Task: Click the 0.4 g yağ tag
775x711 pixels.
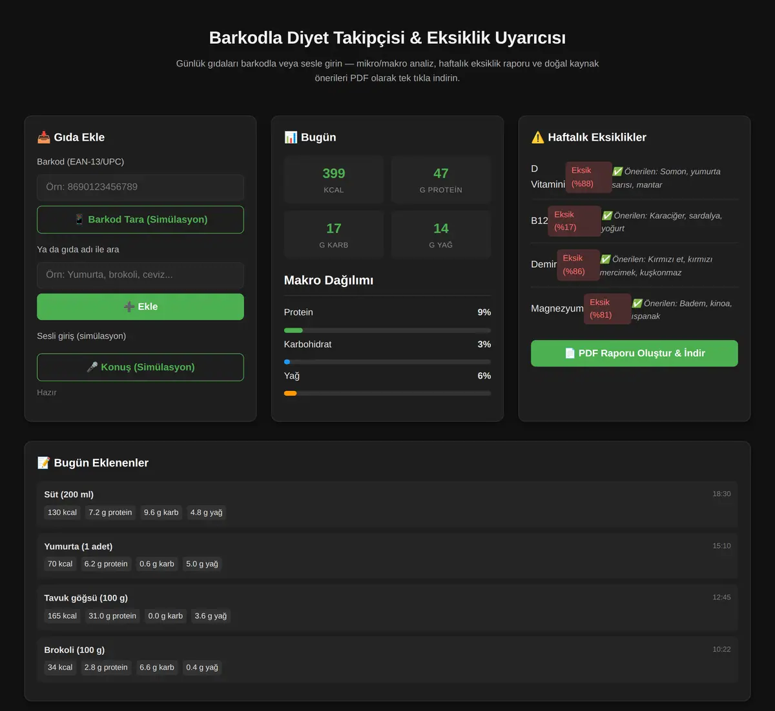Action: pos(202,668)
